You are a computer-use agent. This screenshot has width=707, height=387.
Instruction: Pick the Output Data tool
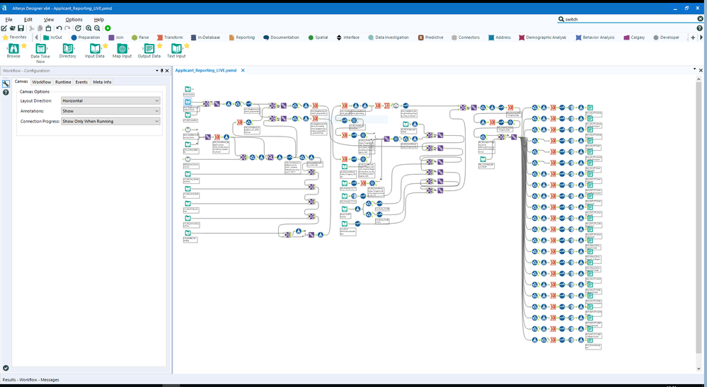[x=149, y=49]
